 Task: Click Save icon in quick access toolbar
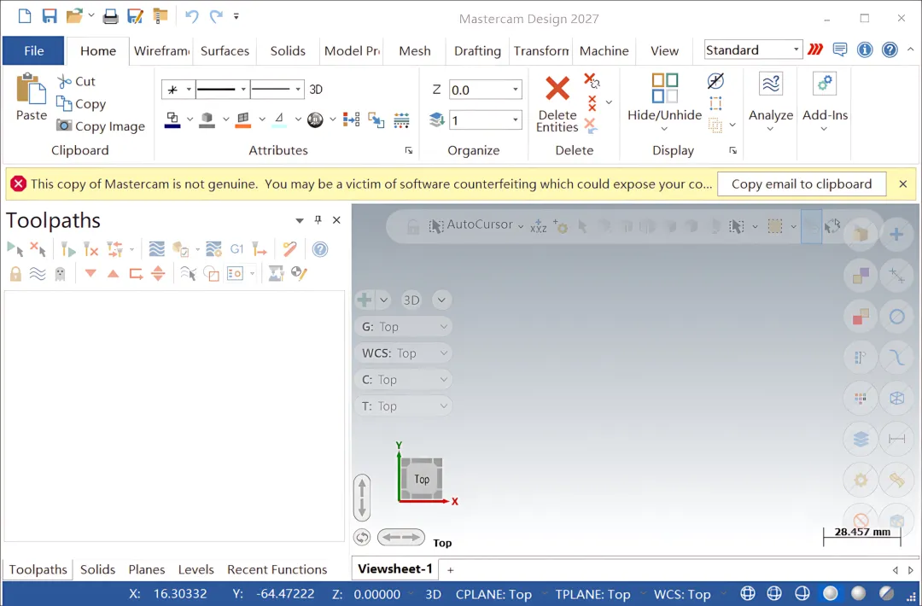[x=50, y=16]
